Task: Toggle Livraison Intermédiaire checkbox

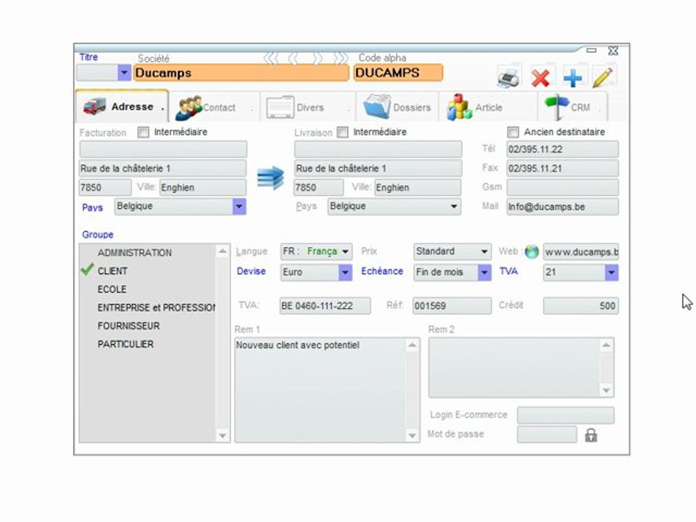Action: [342, 132]
